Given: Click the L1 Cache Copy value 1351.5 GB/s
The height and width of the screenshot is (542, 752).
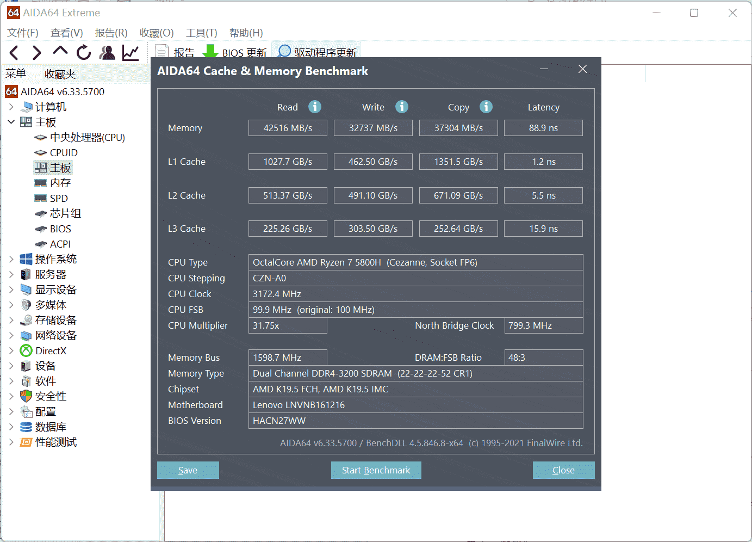Looking at the screenshot, I should point(458,162).
